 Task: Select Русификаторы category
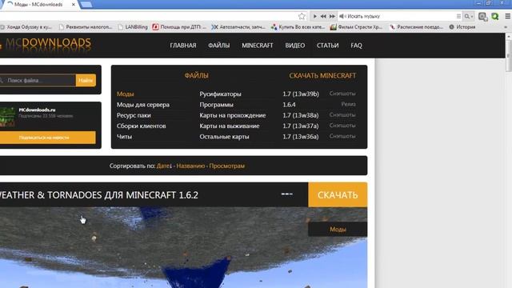(x=220, y=94)
